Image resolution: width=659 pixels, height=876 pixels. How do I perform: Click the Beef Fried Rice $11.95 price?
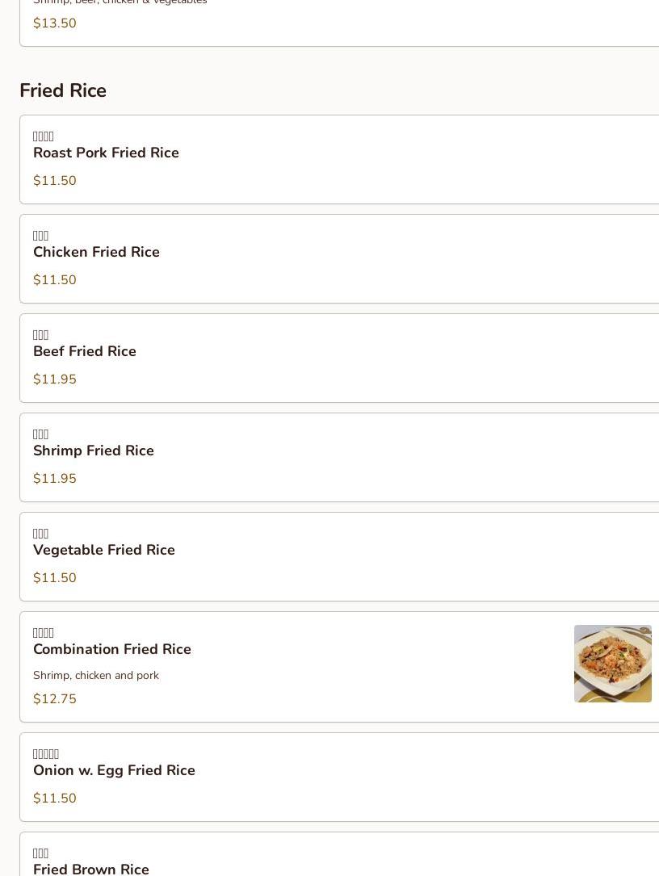(55, 379)
